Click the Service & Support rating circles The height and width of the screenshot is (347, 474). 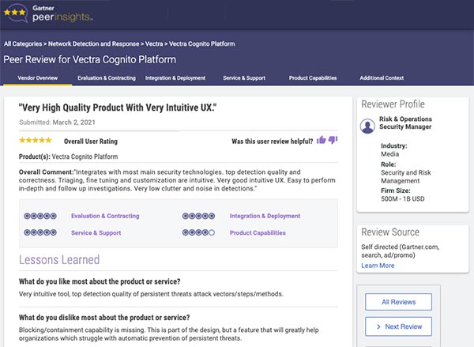(x=40, y=232)
